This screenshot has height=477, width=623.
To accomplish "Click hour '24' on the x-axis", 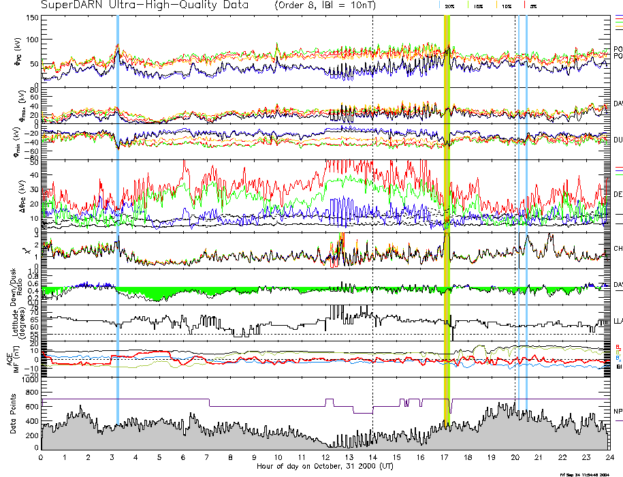I will 610,457.
